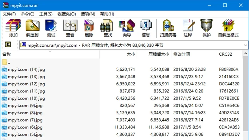Click JPG icon of mpyit.com (5).jpg
This screenshot has width=249, height=140.
pos(4,134)
